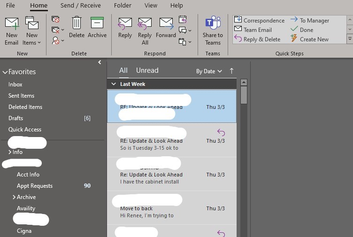Open the Help tab
353x237 pixels.
point(176,6)
